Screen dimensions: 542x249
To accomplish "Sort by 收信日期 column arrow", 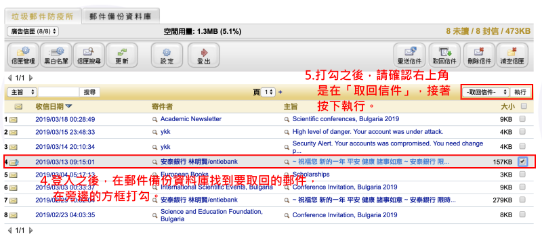I will click(69, 106).
